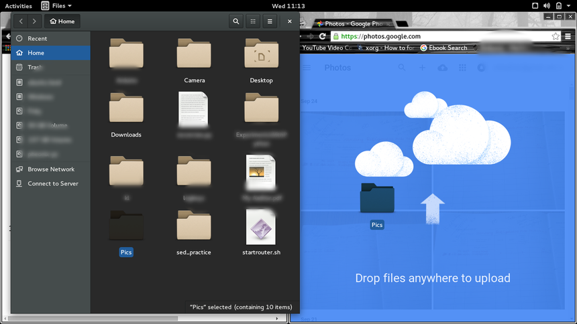
Task: Go forward with the Files forward arrow
Action: tap(34, 21)
